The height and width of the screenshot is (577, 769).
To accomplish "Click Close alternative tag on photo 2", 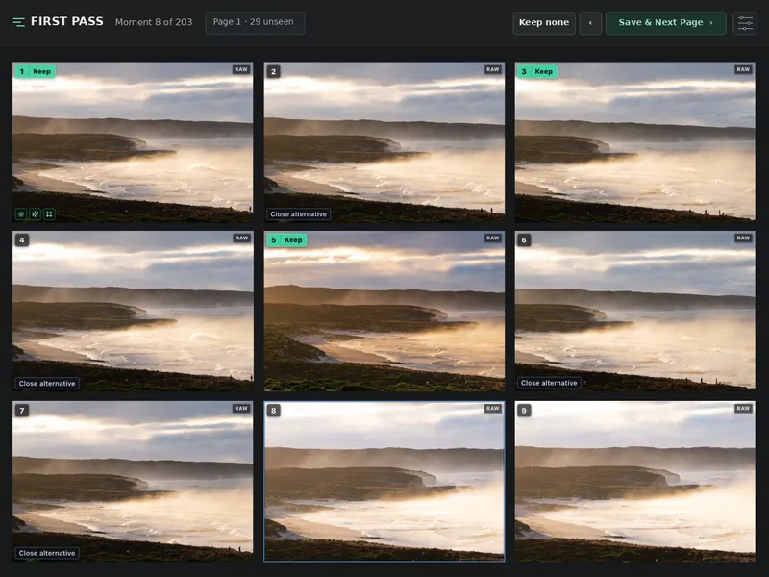I will click(x=298, y=214).
